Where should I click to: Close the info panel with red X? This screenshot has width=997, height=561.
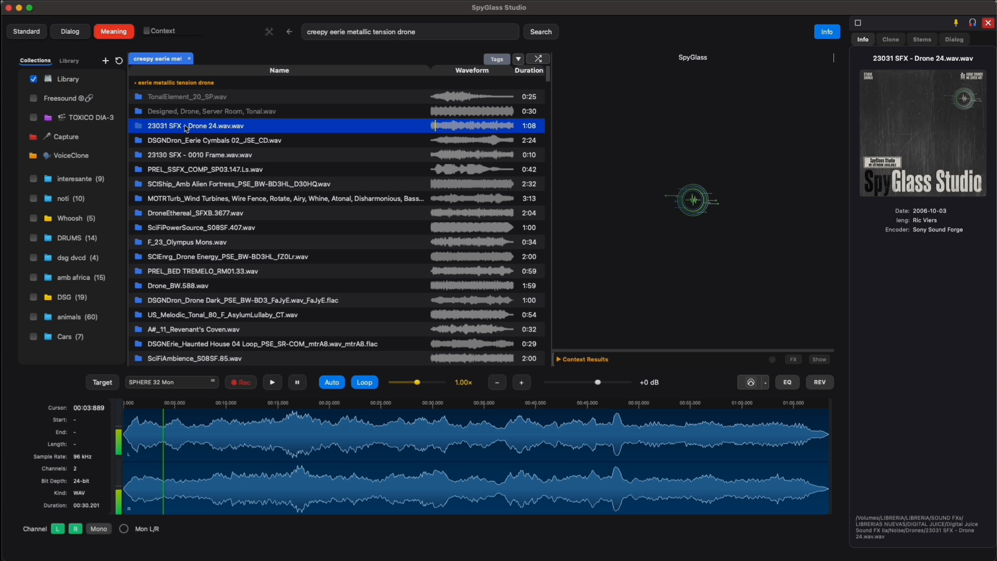pos(988,23)
